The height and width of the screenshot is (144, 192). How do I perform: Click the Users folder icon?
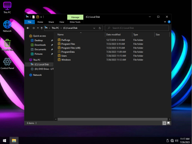tap(59, 56)
